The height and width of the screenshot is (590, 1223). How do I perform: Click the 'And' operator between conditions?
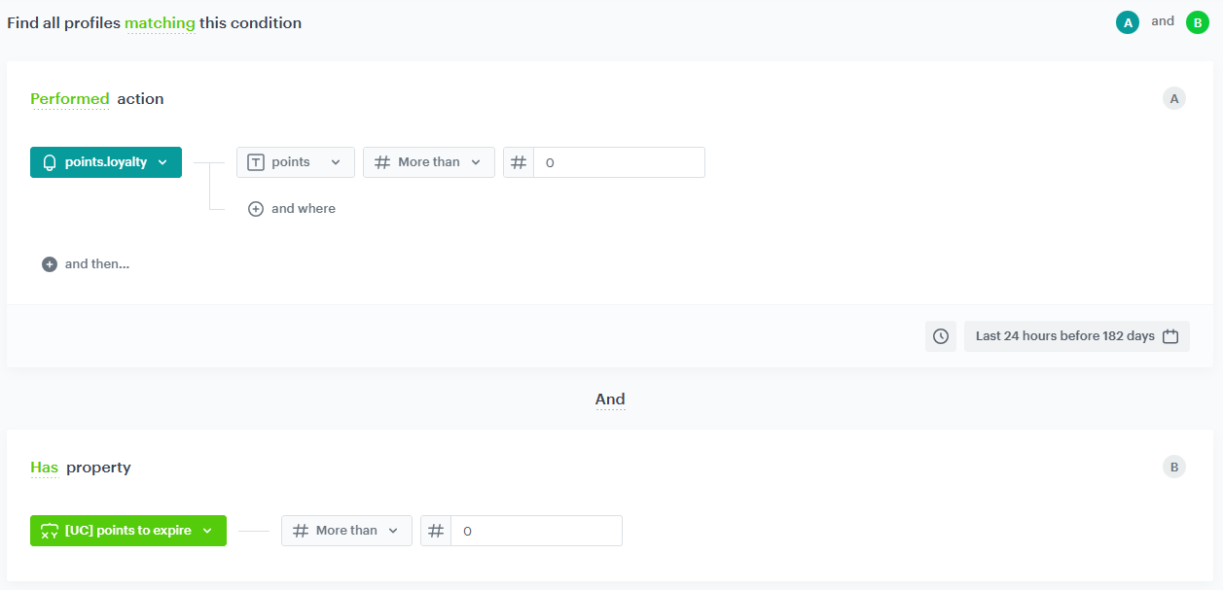point(610,399)
